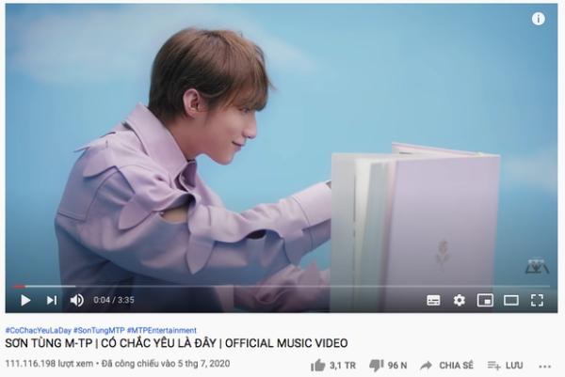Toggle subtitles/closed captions
Viewport: 565px width, 377px height.
tap(433, 300)
